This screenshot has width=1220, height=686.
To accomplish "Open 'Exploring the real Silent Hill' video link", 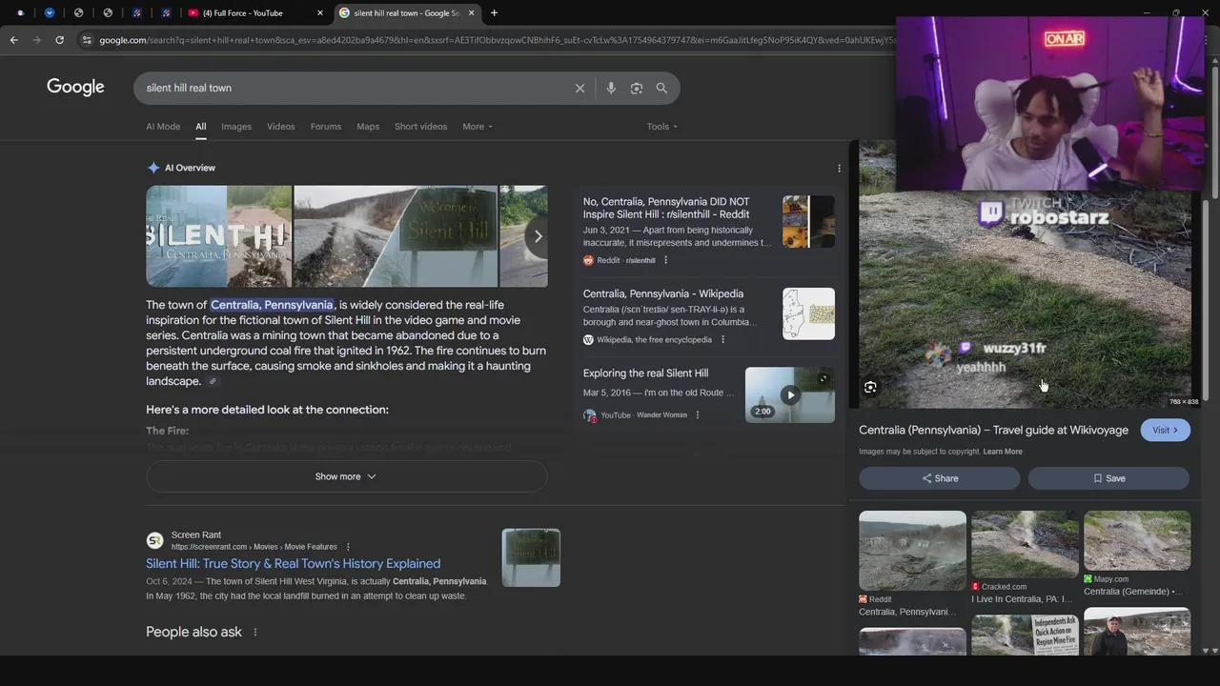I will [645, 373].
